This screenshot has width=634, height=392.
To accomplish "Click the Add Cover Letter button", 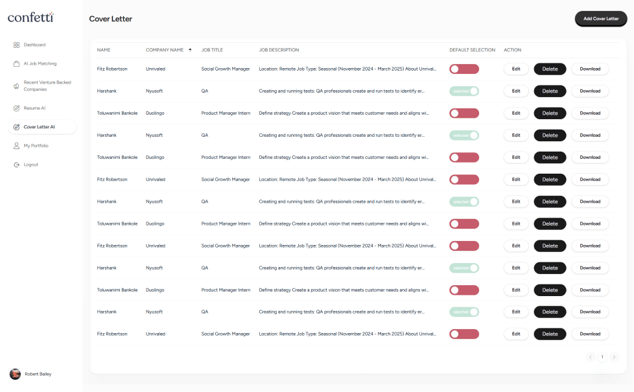I will 600,19.
